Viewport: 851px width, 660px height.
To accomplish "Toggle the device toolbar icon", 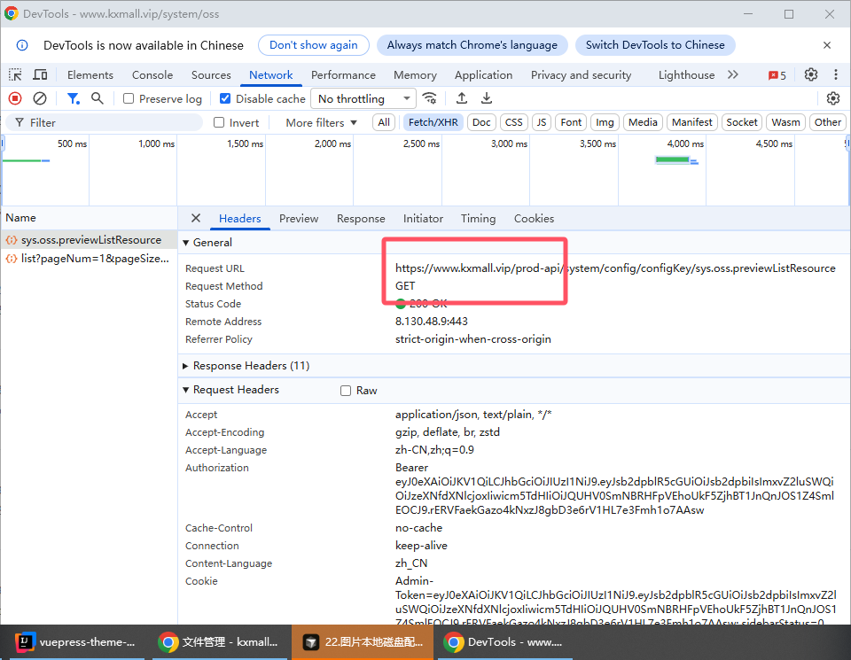I will [x=40, y=75].
